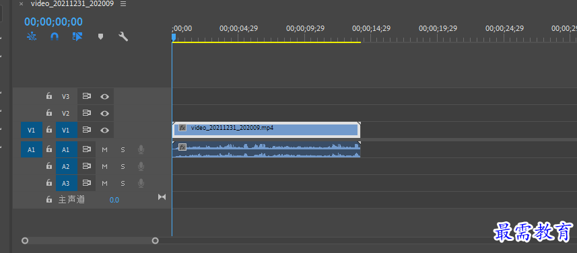
Task: Toggle lock on master track 主声道
Action: [x=49, y=199]
